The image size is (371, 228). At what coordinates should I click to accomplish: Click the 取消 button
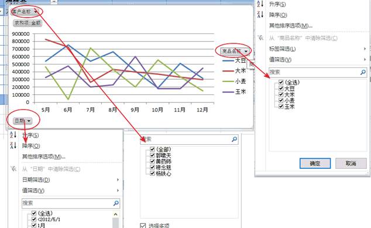[351, 164]
